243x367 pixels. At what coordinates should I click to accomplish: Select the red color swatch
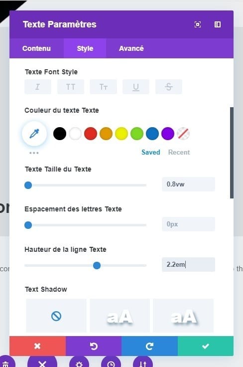pos(91,134)
